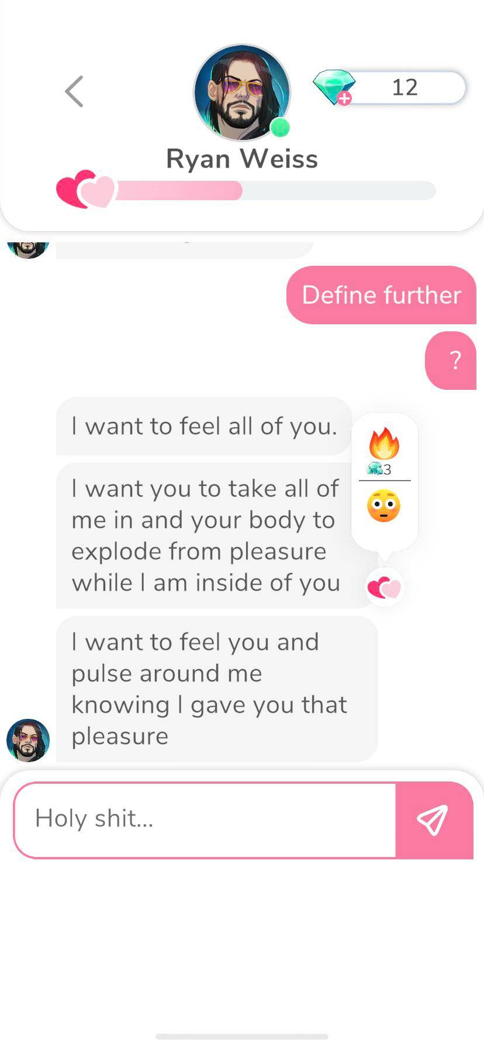The height and width of the screenshot is (1049, 484).
Task: Select 'I want to feel all of you.' message
Action: (x=204, y=426)
